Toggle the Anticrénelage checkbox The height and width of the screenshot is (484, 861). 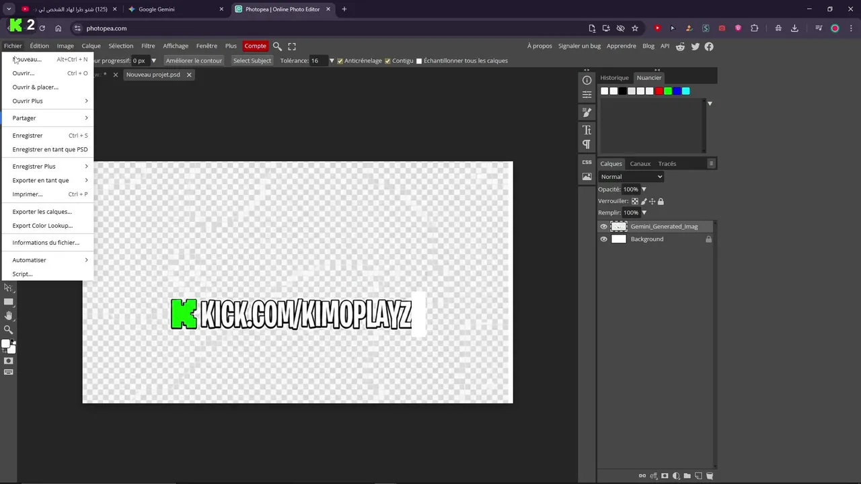[340, 61]
